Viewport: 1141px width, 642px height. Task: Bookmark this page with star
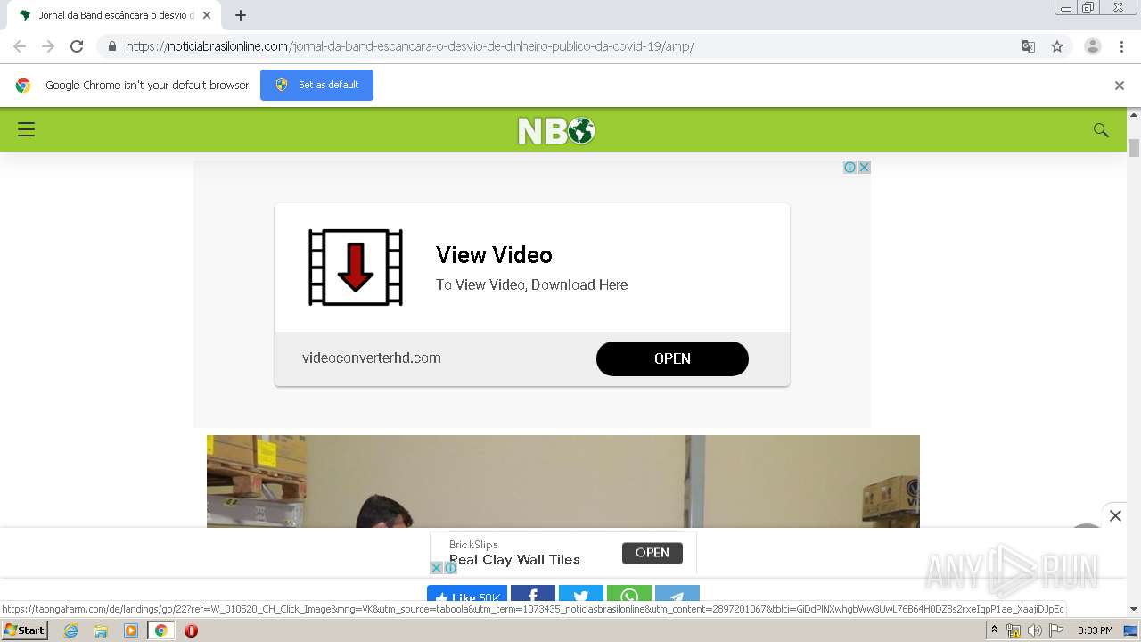[1057, 46]
